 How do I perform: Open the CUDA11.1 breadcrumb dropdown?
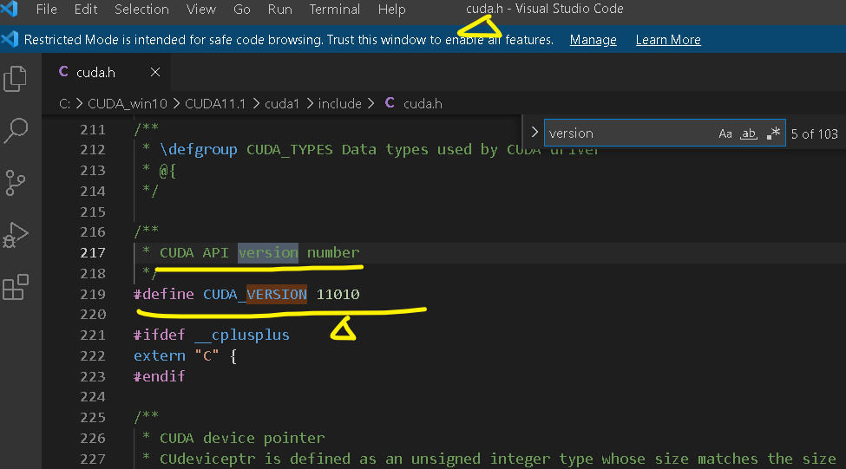click(214, 103)
